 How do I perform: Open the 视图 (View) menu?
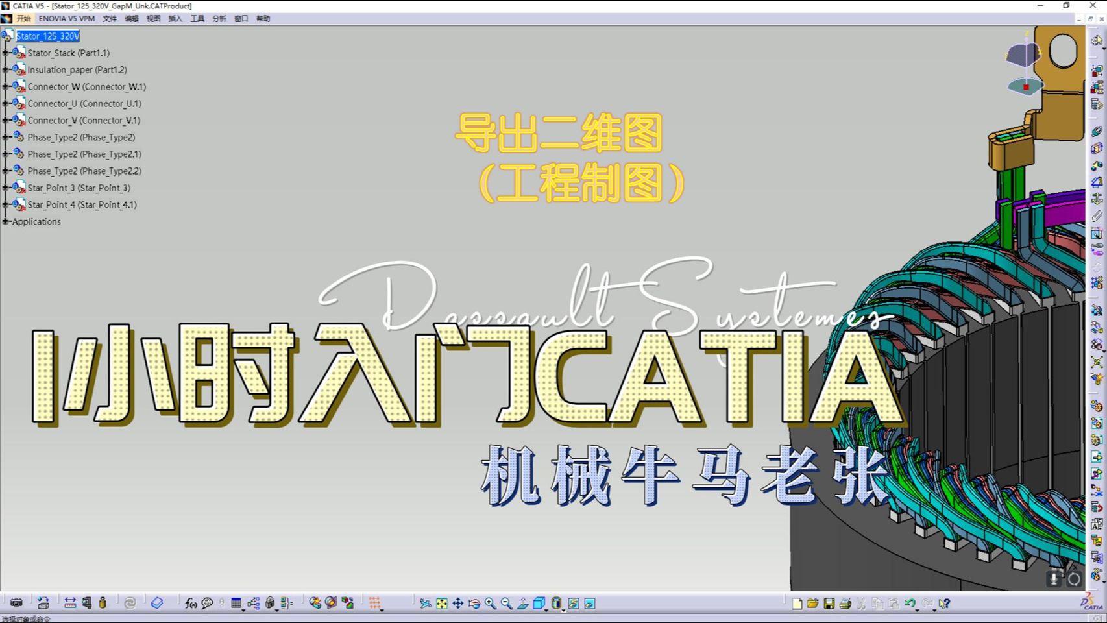154,19
